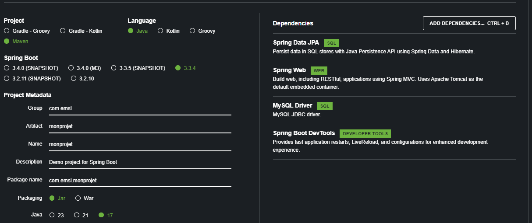Select the MySQL Driver dependency item
532x223 pixels.
pyautogui.click(x=292, y=106)
